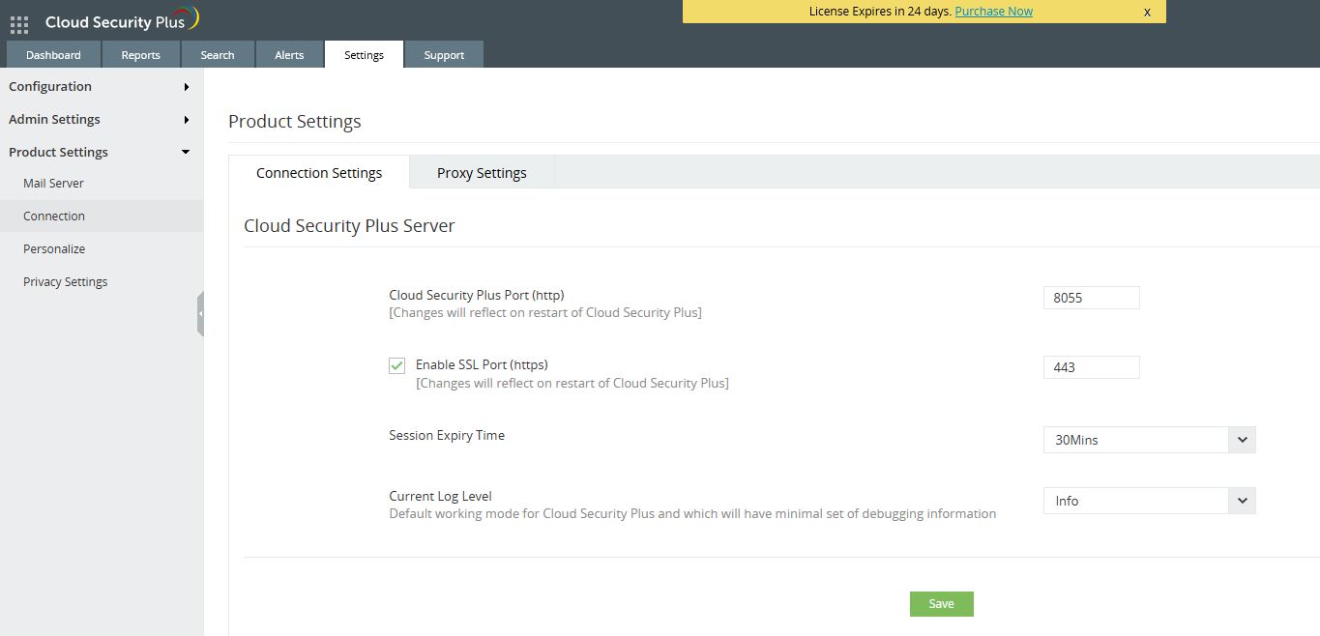Click the SSL port field 443
The image size is (1320, 636).
click(x=1091, y=367)
